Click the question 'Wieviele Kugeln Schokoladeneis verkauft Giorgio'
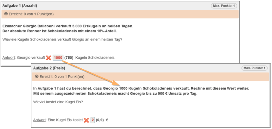Viewport: 272px width, 129px height. (62, 39)
